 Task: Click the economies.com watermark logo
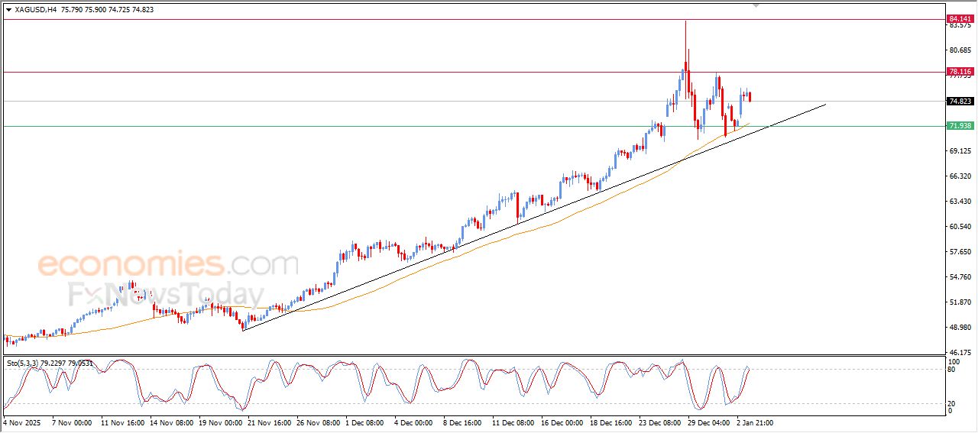[x=167, y=264]
